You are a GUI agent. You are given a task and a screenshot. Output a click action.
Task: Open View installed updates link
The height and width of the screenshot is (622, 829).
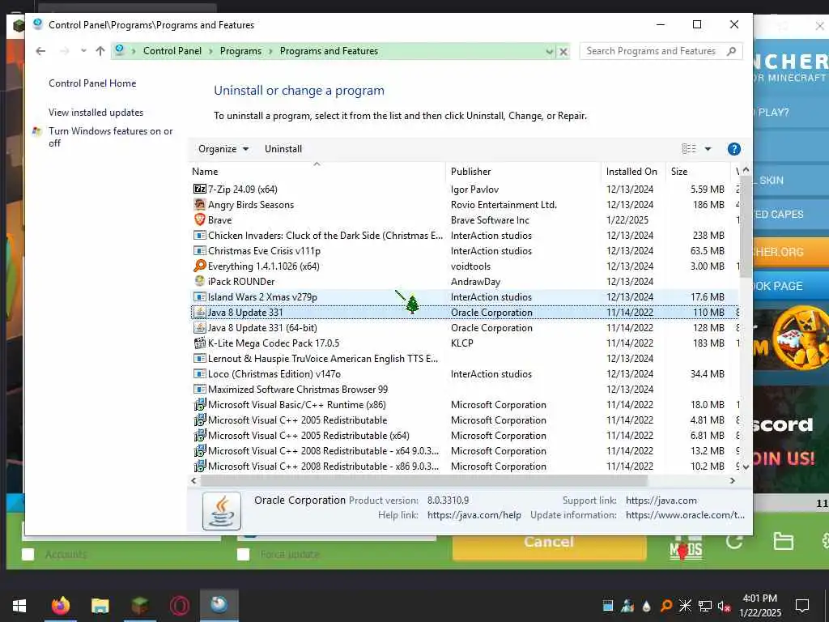tap(96, 113)
